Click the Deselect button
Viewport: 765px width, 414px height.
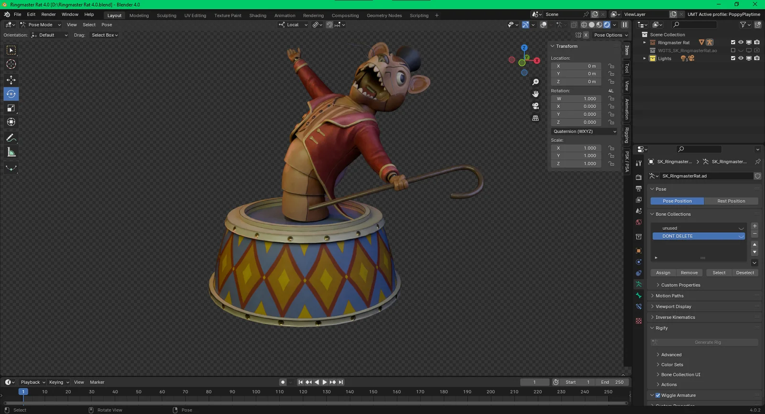[x=745, y=273]
